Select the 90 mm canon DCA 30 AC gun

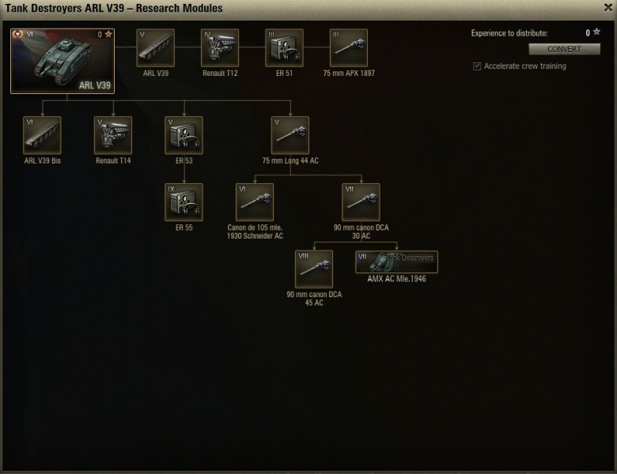coord(361,202)
